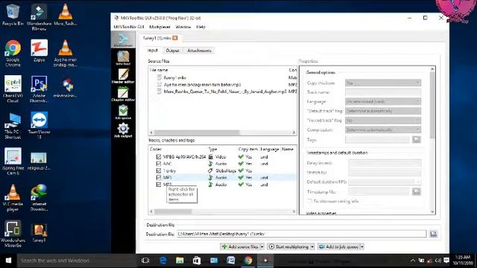The height and width of the screenshot is (268, 477).
Task: Uncheck the highlighted MP3 audio track checkbox
Action: (159, 177)
